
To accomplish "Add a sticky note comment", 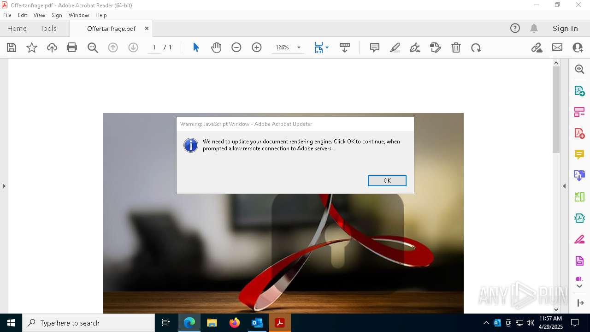I will (x=375, y=47).
